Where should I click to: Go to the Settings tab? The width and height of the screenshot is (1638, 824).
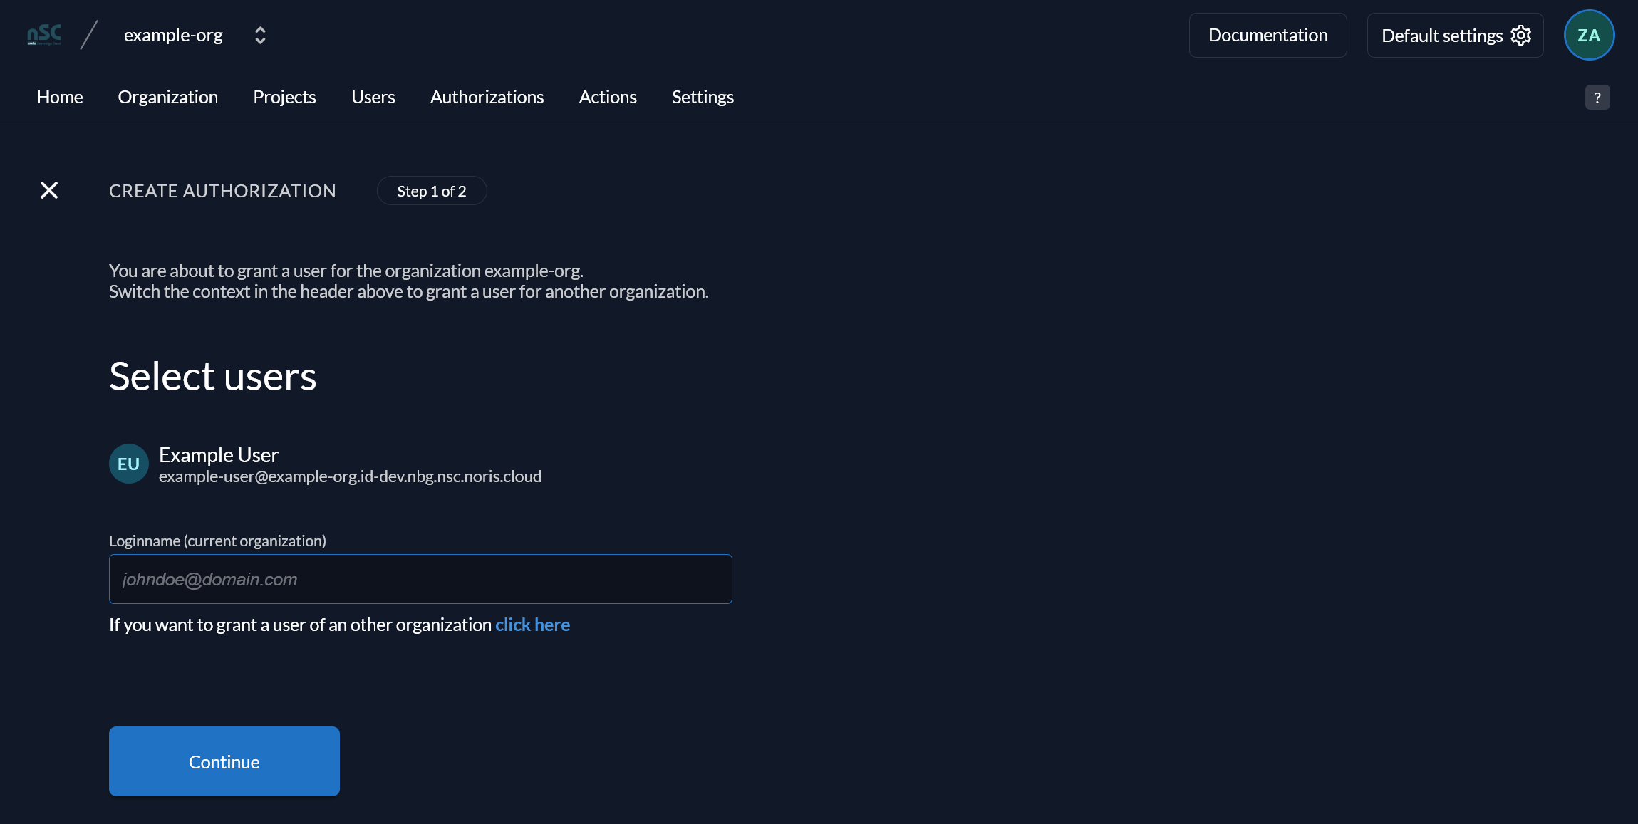click(703, 97)
